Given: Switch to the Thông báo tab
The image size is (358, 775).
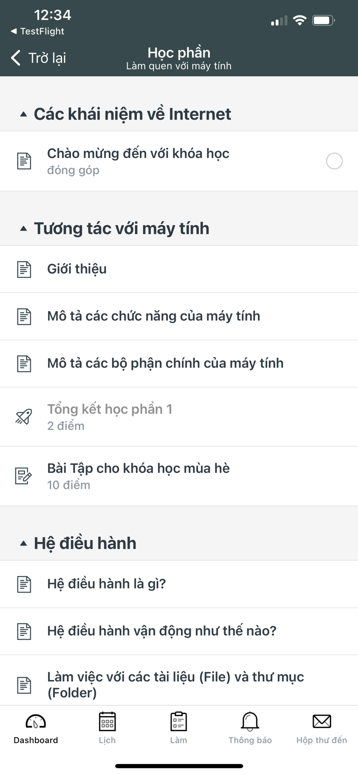Looking at the screenshot, I should click(x=250, y=729).
